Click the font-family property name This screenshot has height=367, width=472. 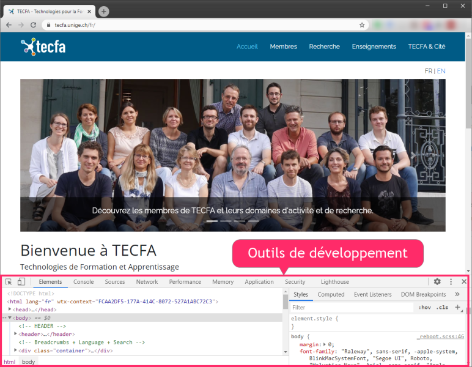[317, 351]
